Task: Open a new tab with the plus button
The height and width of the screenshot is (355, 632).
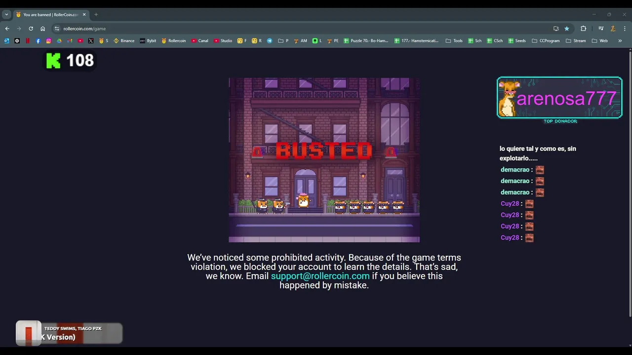Action: pos(96,15)
